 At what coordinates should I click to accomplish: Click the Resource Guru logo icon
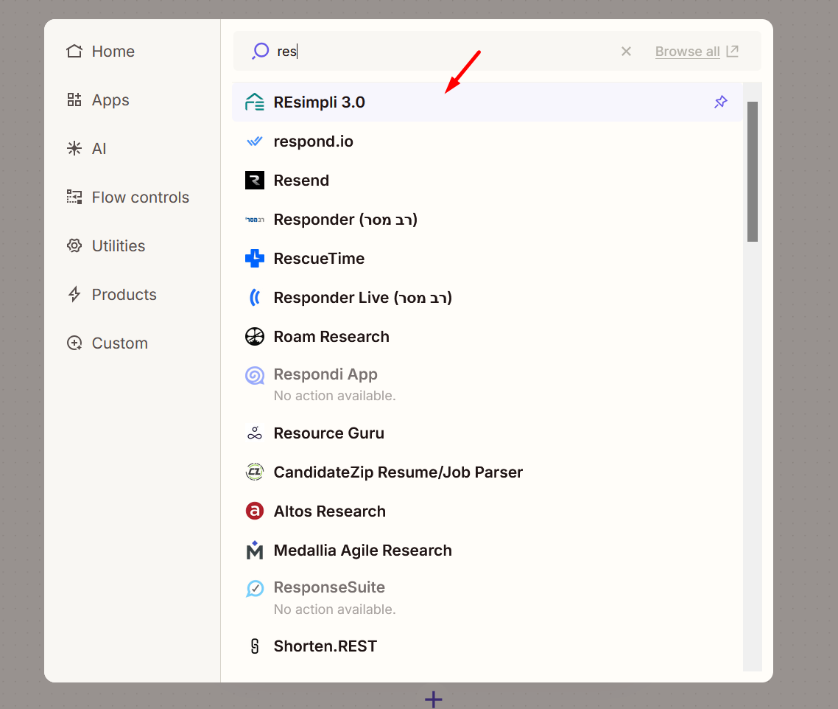tap(254, 433)
